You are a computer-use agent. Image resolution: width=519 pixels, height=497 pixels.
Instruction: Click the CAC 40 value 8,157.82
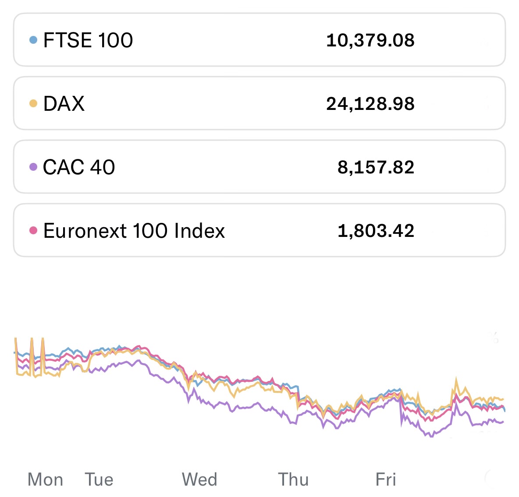(x=376, y=167)
